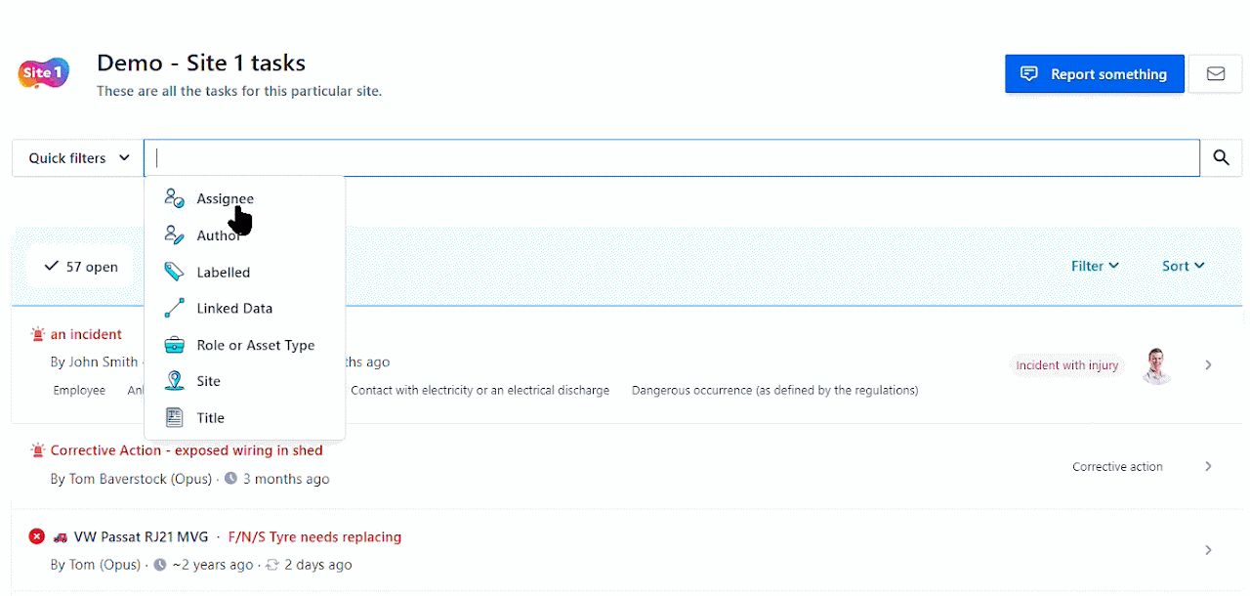This screenshot has width=1250, height=596.
Task: Click the speech bubble icon in Report something
Action: click(x=1028, y=74)
